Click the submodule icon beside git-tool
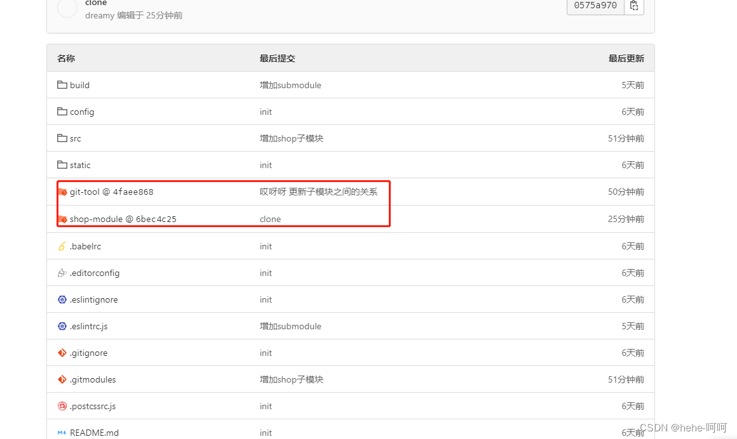 point(62,192)
